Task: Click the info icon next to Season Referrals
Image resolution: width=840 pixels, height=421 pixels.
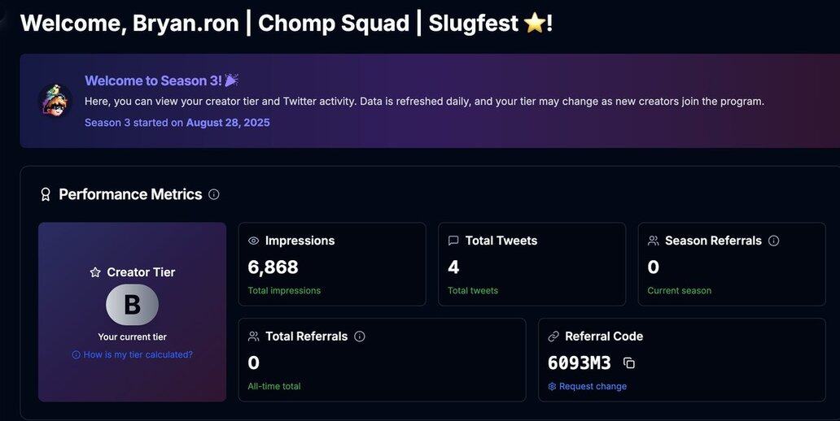Action: pyautogui.click(x=773, y=241)
